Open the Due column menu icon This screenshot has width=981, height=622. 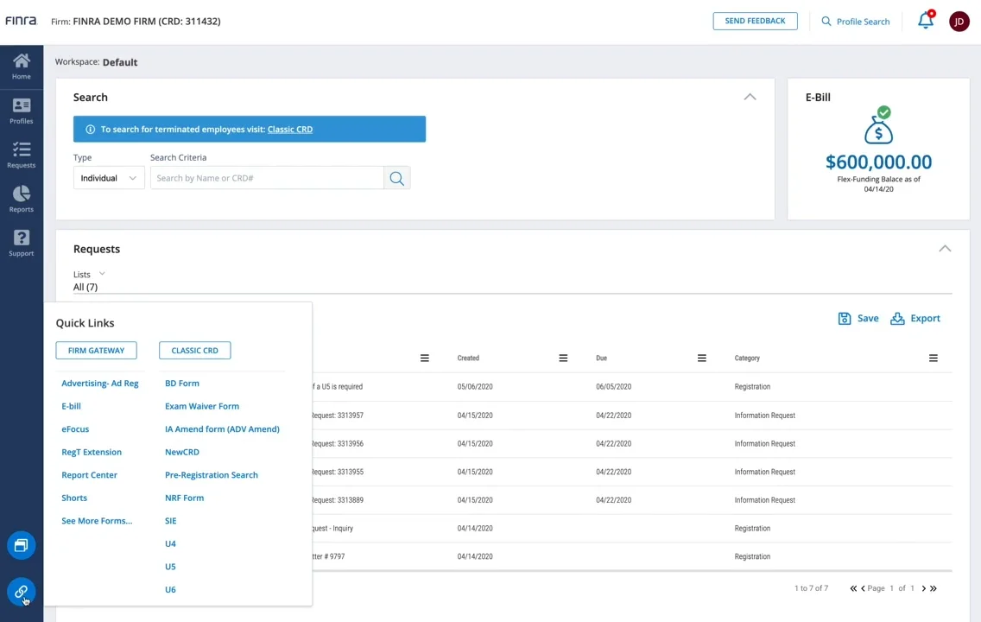(x=702, y=358)
